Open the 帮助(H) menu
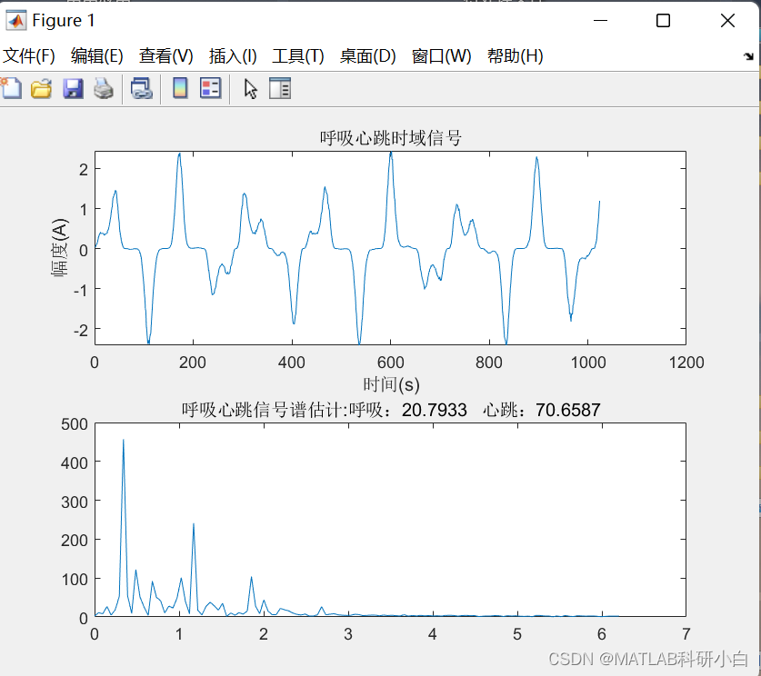 click(x=516, y=55)
